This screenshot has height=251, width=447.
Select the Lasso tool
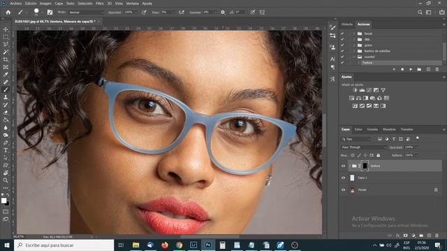click(6, 45)
